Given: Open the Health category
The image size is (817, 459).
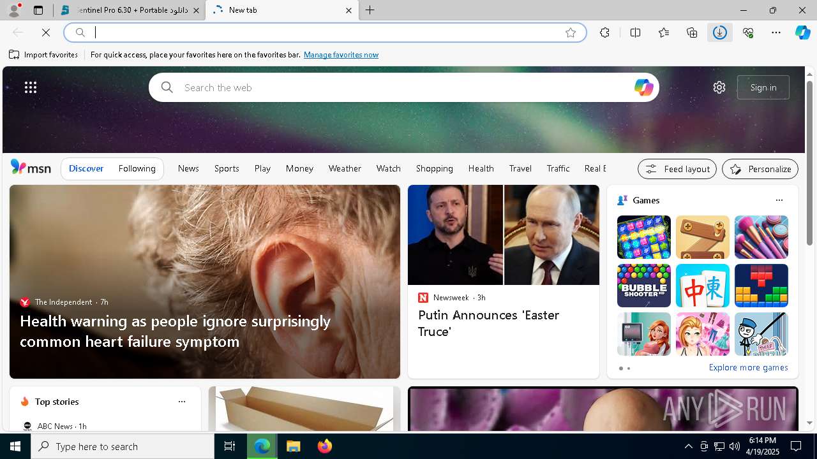Looking at the screenshot, I should point(481,168).
